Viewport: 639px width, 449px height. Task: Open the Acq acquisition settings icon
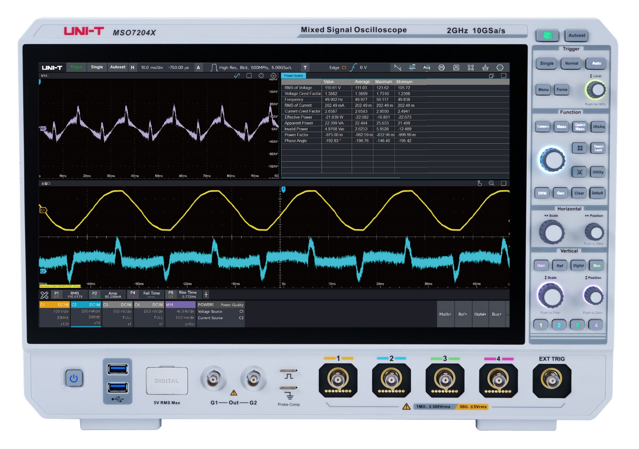pyautogui.click(x=427, y=68)
